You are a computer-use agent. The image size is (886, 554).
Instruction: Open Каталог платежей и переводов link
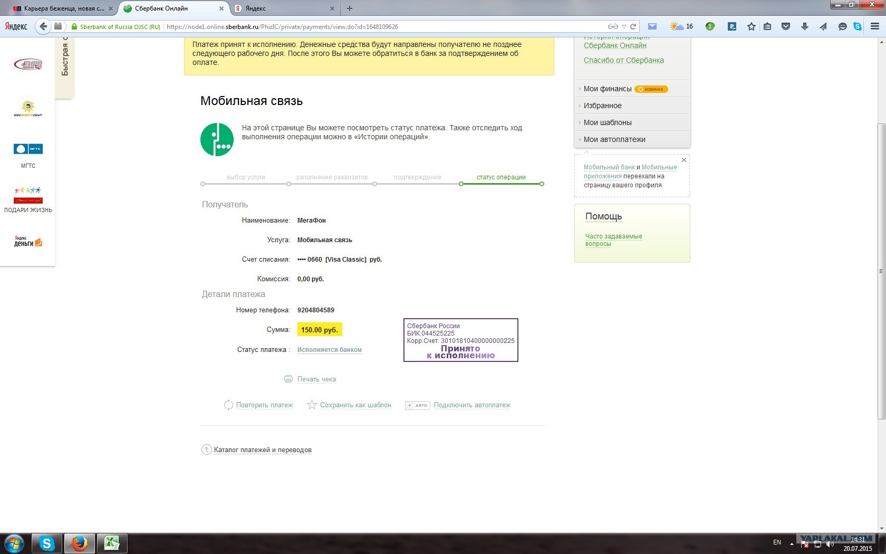tap(263, 450)
